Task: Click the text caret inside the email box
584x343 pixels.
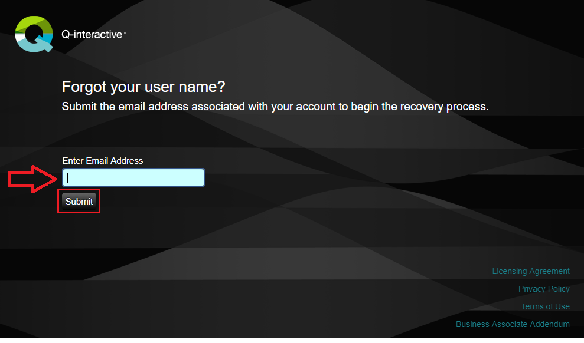Action: pyautogui.click(x=68, y=178)
